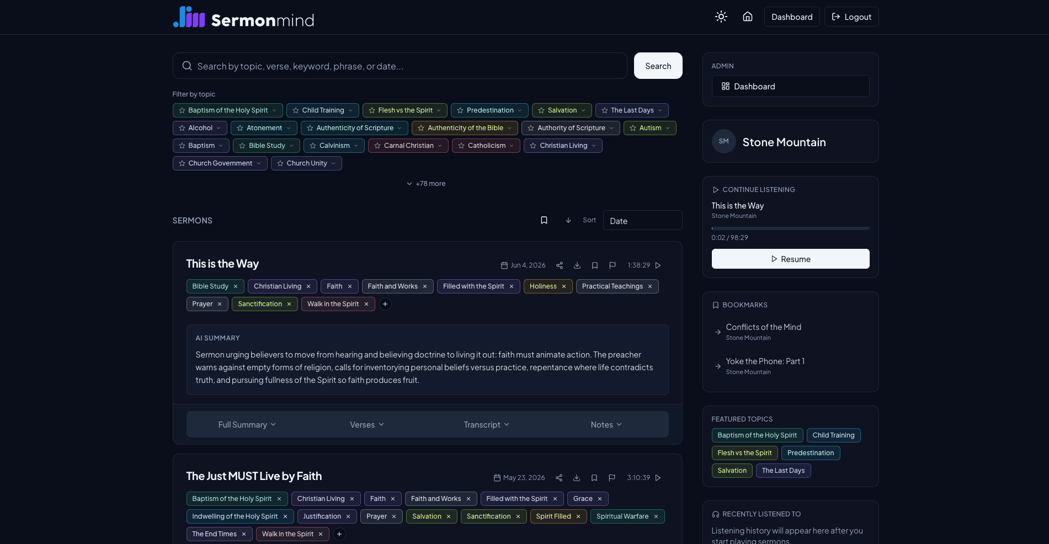Select featured topic The Last Days

(x=783, y=471)
